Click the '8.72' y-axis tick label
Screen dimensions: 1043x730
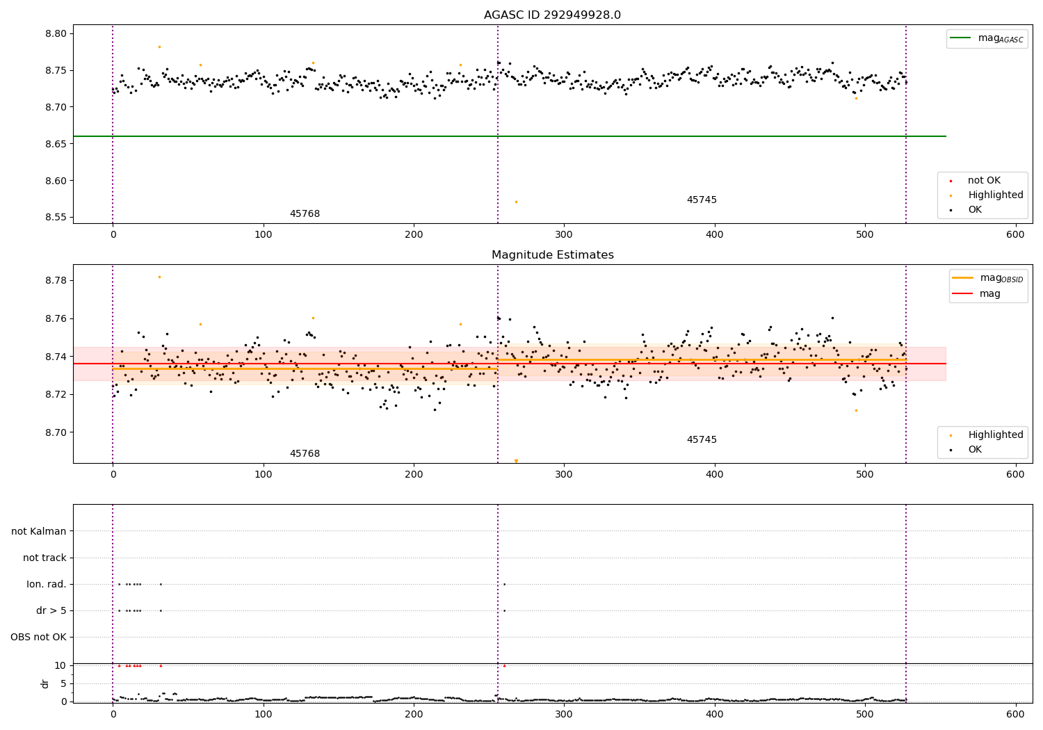56,394
